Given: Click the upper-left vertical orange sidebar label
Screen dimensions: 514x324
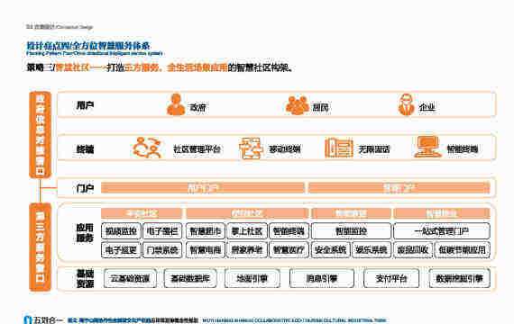Looking at the screenshot, I should tap(40, 135).
